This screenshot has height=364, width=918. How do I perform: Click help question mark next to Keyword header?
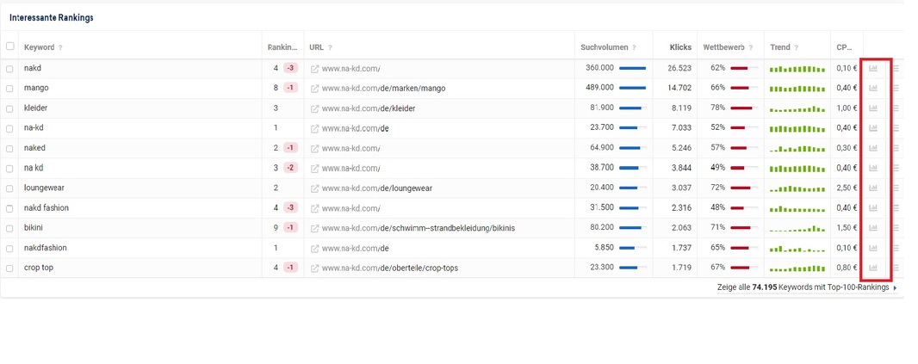pos(60,47)
